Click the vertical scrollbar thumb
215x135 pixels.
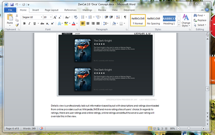tap(207, 89)
